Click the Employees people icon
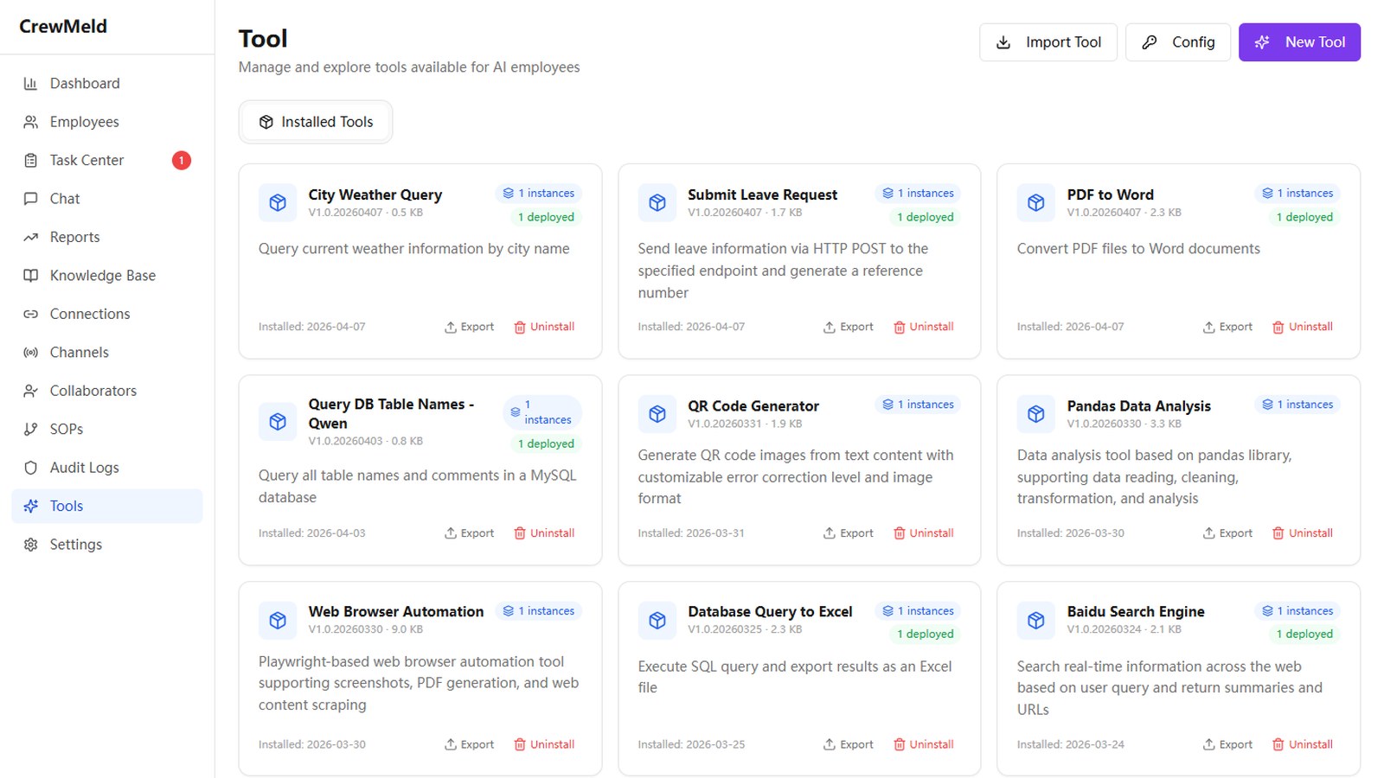This screenshot has width=1384, height=778. coord(31,122)
